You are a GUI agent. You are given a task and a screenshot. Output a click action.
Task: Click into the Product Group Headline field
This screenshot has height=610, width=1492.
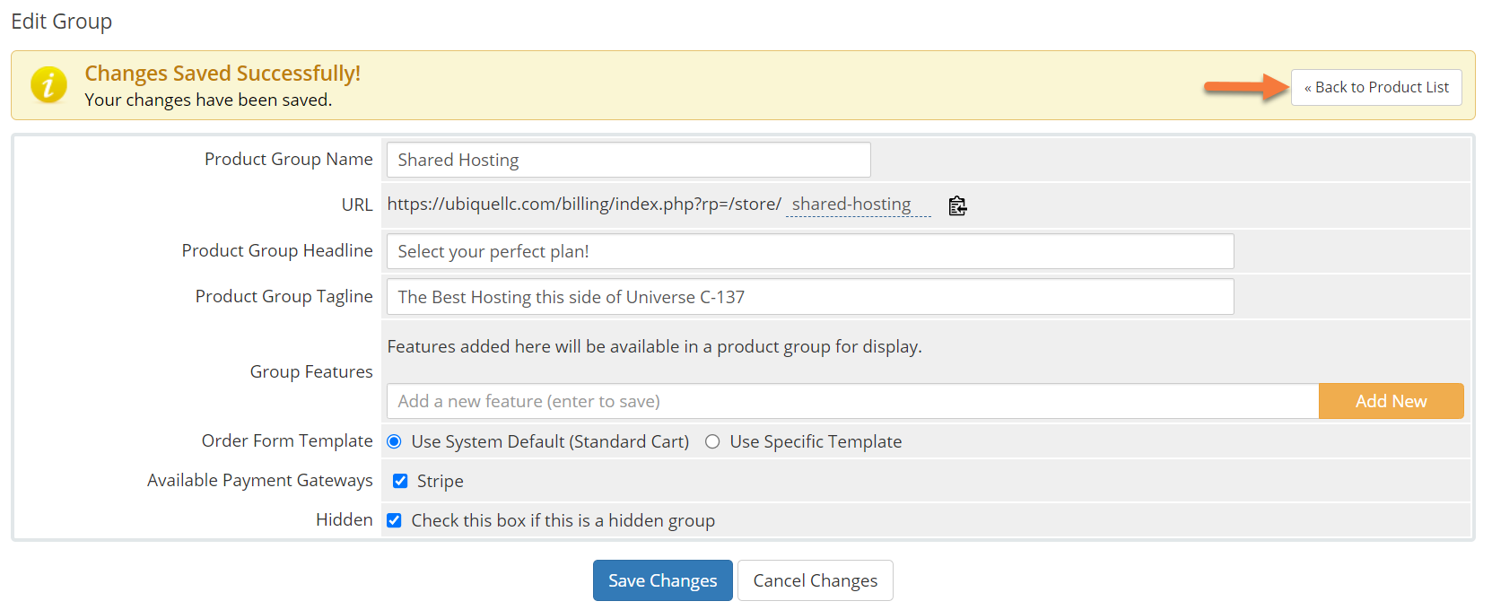[x=809, y=251]
